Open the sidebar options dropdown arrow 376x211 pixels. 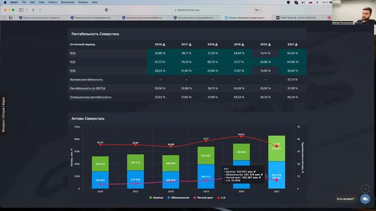pos(26,10)
